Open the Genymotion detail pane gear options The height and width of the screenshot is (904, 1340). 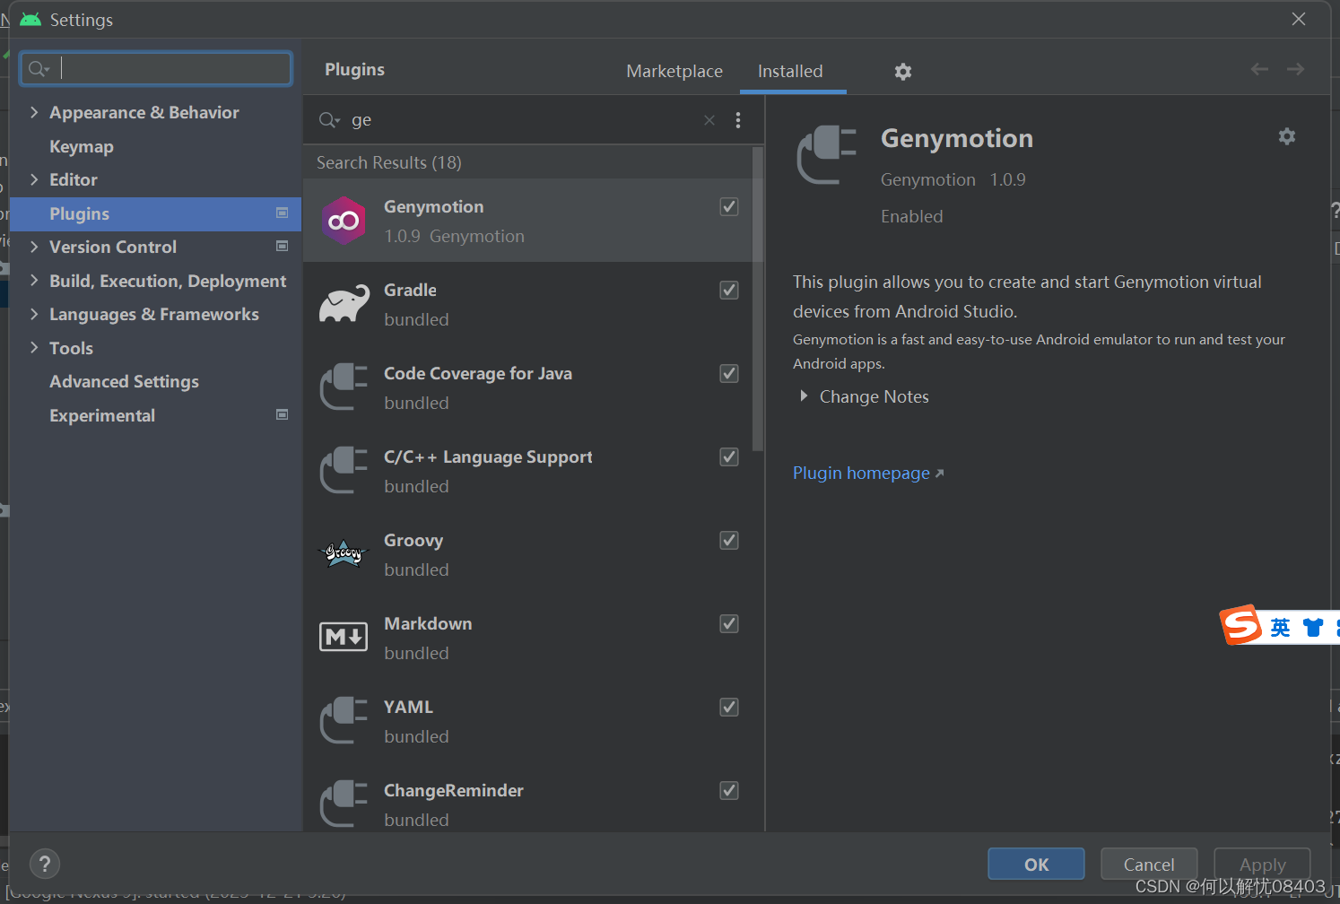(x=1287, y=136)
